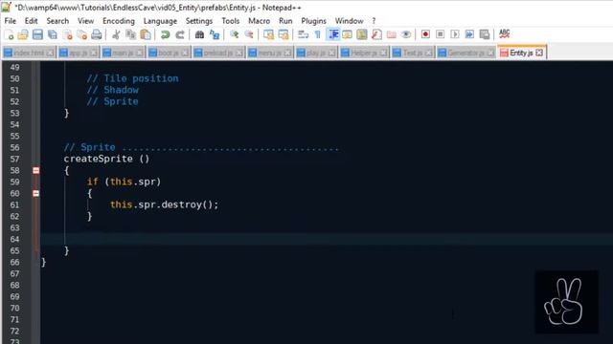613x344 pixels.
Task: Click the Replace toolbar icon
Action: (x=215, y=34)
